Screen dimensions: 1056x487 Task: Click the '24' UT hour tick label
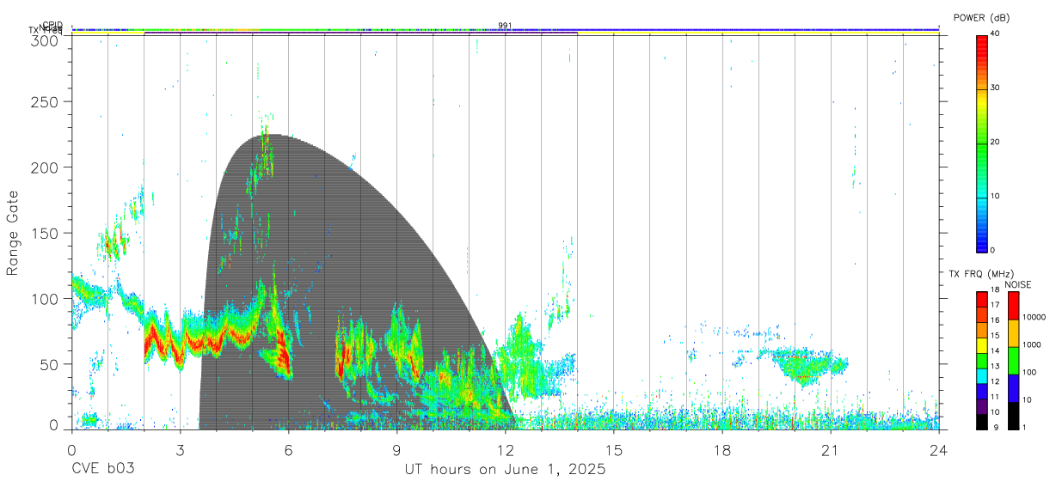tap(938, 449)
